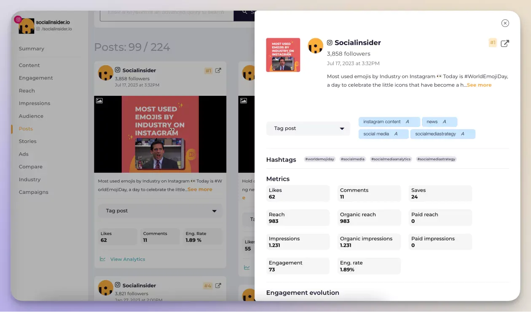Open Tag post dropdown on first post card
The image size is (531, 312).
coord(160,211)
